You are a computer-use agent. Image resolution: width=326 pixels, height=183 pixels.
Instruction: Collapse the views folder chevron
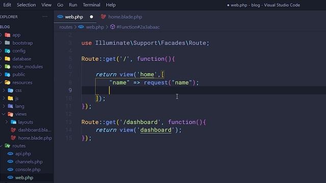click(x=4, y=114)
